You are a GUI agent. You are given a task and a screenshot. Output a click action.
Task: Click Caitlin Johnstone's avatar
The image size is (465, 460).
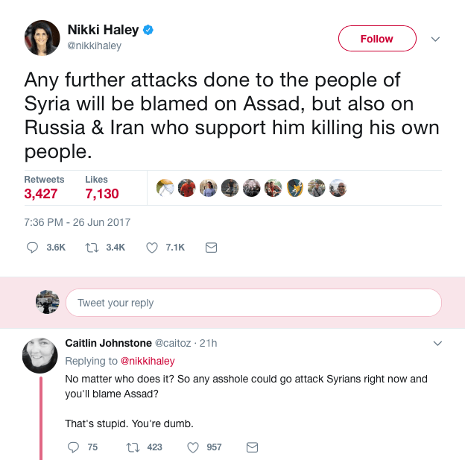40,354
